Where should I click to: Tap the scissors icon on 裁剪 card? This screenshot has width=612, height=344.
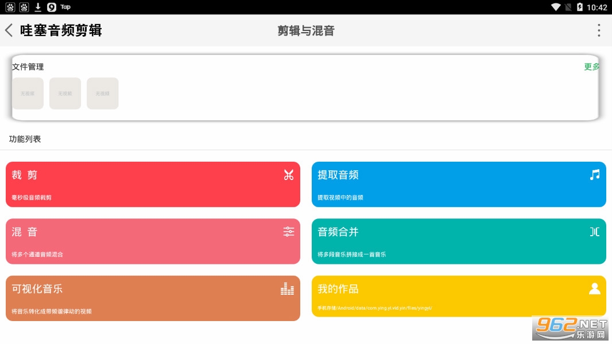pos(288,175)
